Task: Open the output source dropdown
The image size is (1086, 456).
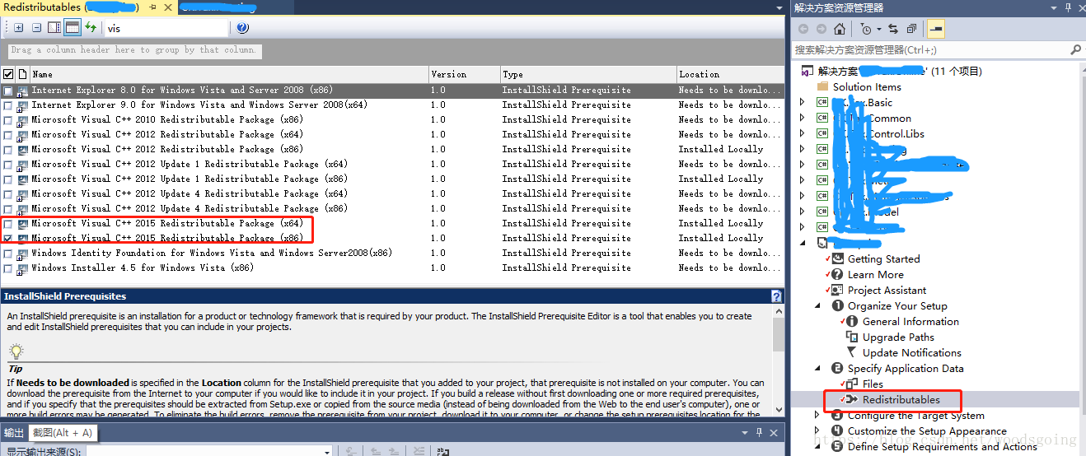Action: point(327,451)
